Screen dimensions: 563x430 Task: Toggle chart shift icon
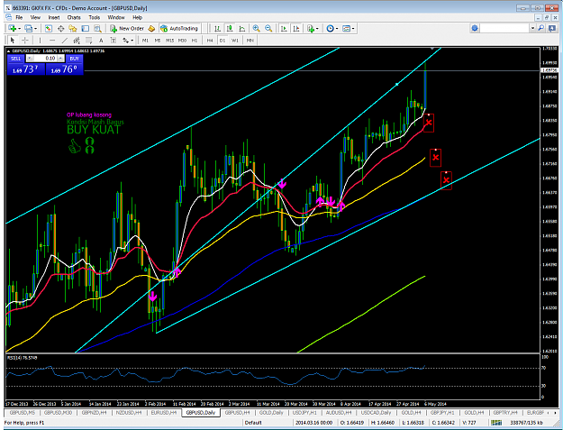pos(295,28)
